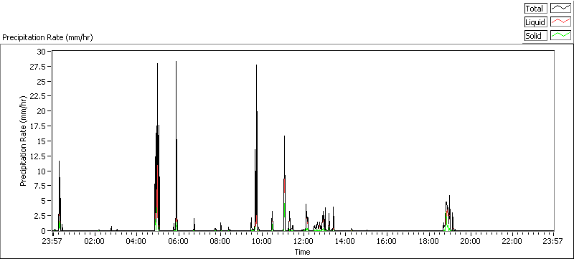This screenshot has width=574, height=259.
Task: Click the 5 value on y-axis
Action: (43, 201)
